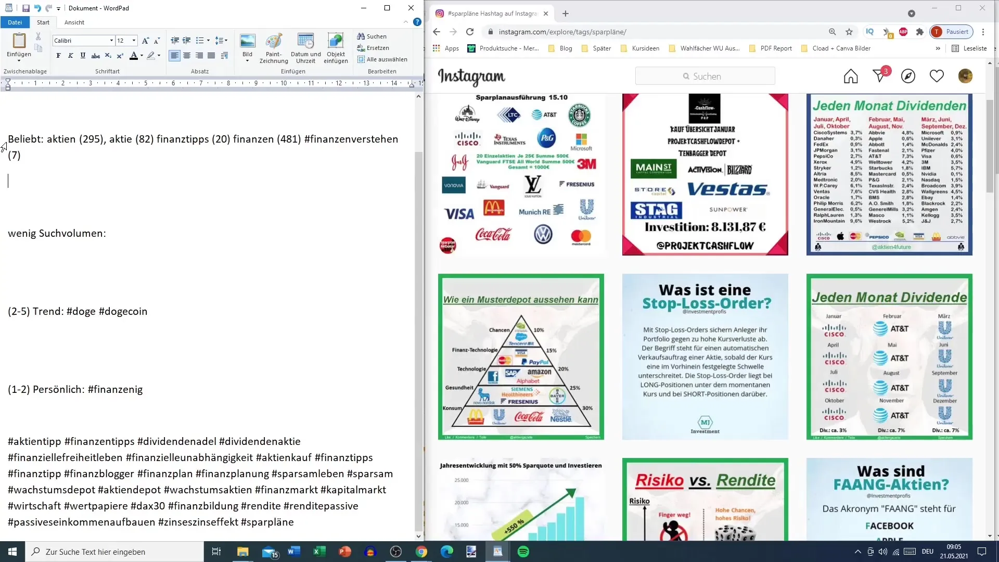Launch Excel from the taskbar
The image size is (999, 562).
click(319, 552)
